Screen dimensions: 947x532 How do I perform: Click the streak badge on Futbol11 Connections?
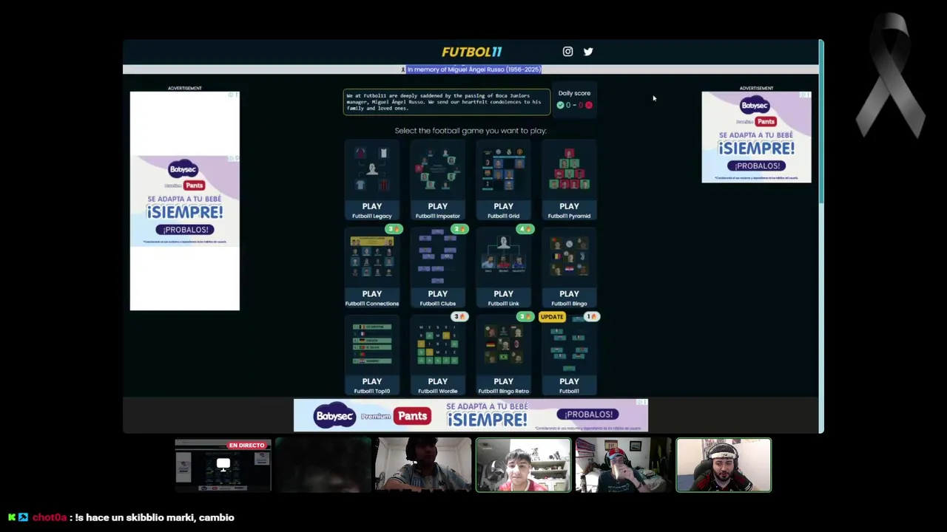pos(394,229)
